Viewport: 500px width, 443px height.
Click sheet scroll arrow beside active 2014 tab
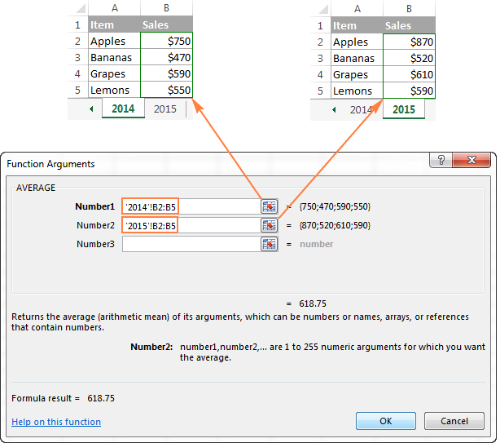pyautogui.click(x=90, y=109)
